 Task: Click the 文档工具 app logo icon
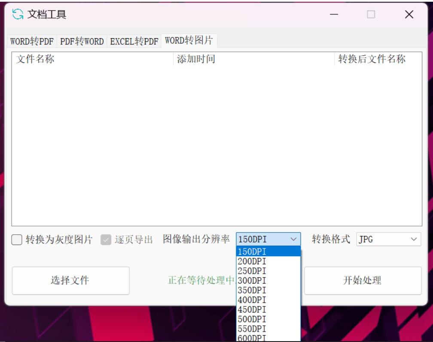(x=18, y=14)
